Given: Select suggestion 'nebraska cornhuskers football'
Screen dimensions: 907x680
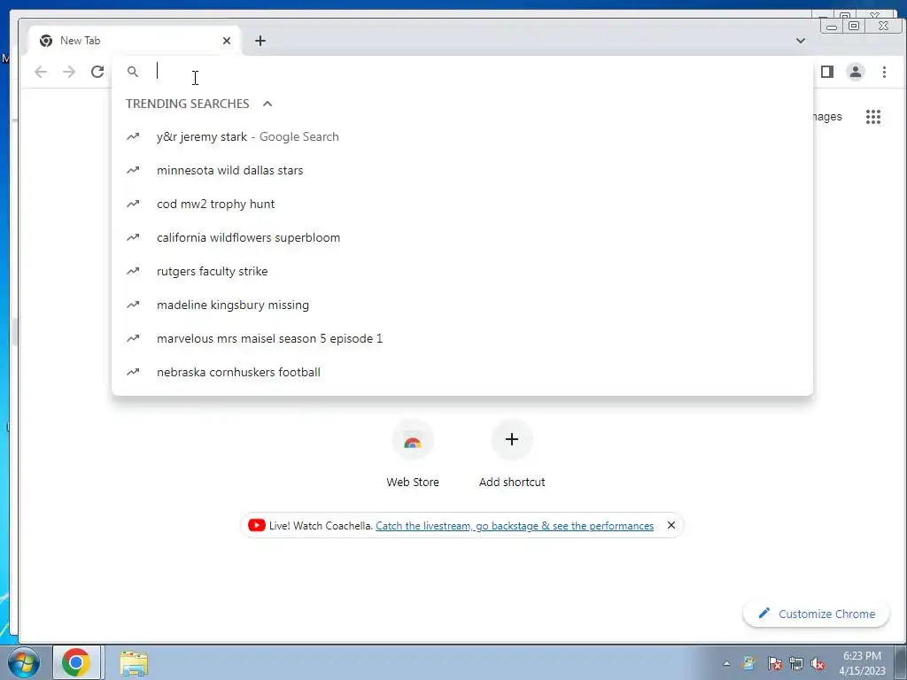Looking at the screenshot, I should click(x=462, y=372).
